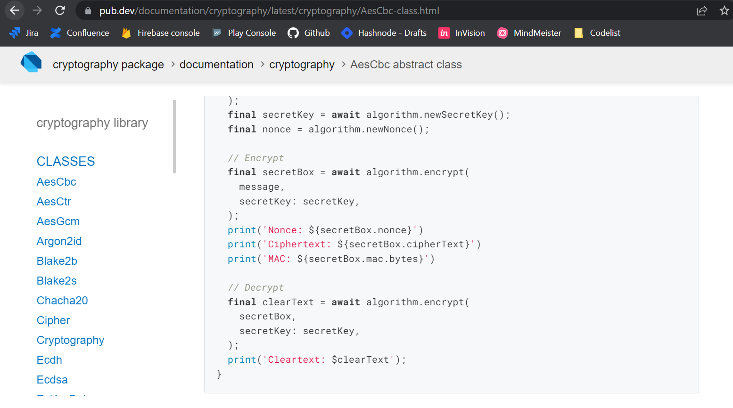The image size is (733, 408).
Task: Open Github bookmark
Action: pos(309,33)
